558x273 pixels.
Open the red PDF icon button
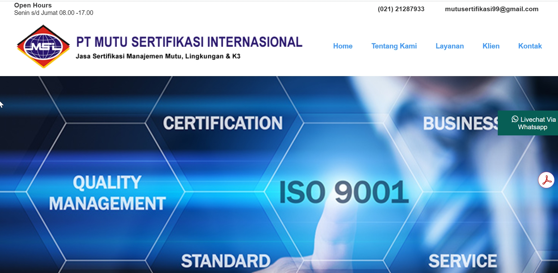[546, 180]
